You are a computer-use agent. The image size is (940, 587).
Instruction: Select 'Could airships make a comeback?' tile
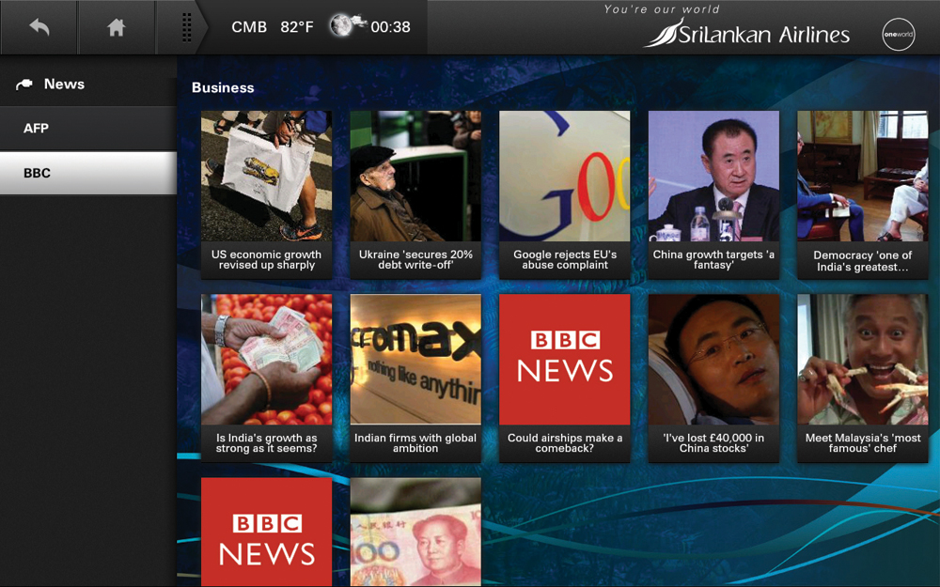564,378
